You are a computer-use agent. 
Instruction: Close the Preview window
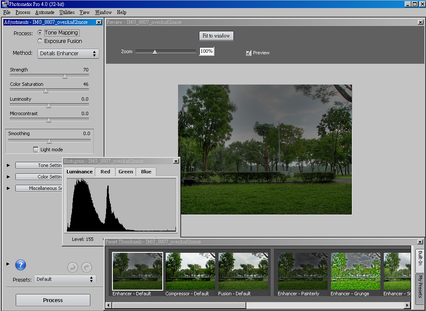(x=420, y=22)
